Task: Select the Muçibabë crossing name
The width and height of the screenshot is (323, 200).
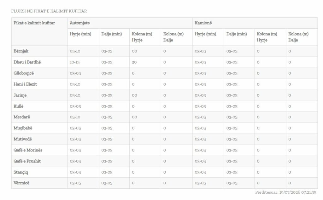Action: pos(23,128)
